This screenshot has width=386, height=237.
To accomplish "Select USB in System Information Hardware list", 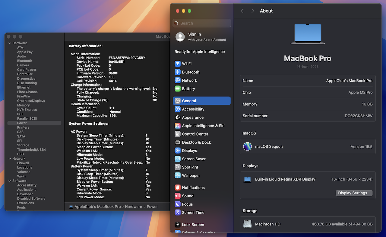I will click(21, 154).
